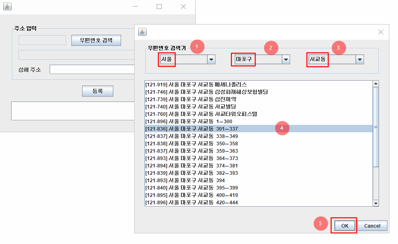Screen dimensions: 398x244
Task: Click the list scrollbar up arrow
Action: [376, 84]
